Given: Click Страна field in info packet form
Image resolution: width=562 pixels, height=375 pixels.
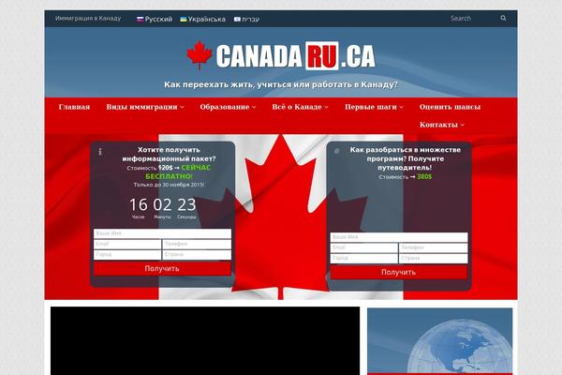Looking at the screenshot, I should [197, 255].
